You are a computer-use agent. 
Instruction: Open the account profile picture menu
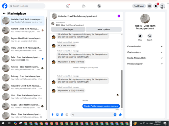click(162, 6)
